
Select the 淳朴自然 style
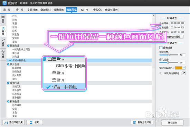click(x=17, y=90)
